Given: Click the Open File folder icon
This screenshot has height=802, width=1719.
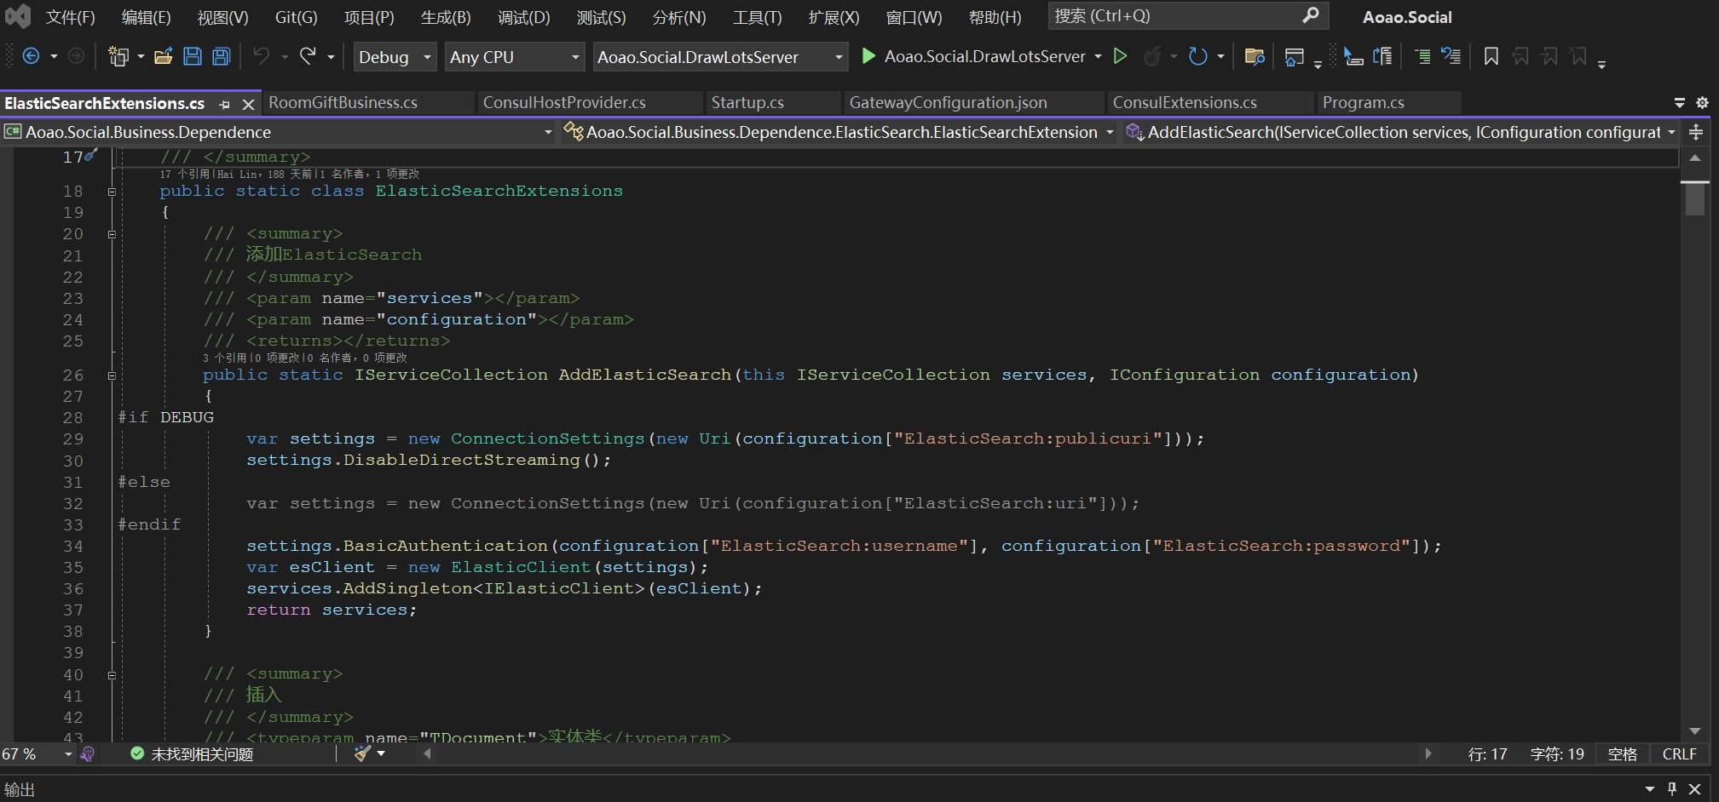Looking at the screenshot, I should coord(164,56).
